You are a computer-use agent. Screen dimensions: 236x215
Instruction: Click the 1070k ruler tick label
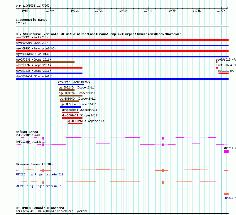50,11
